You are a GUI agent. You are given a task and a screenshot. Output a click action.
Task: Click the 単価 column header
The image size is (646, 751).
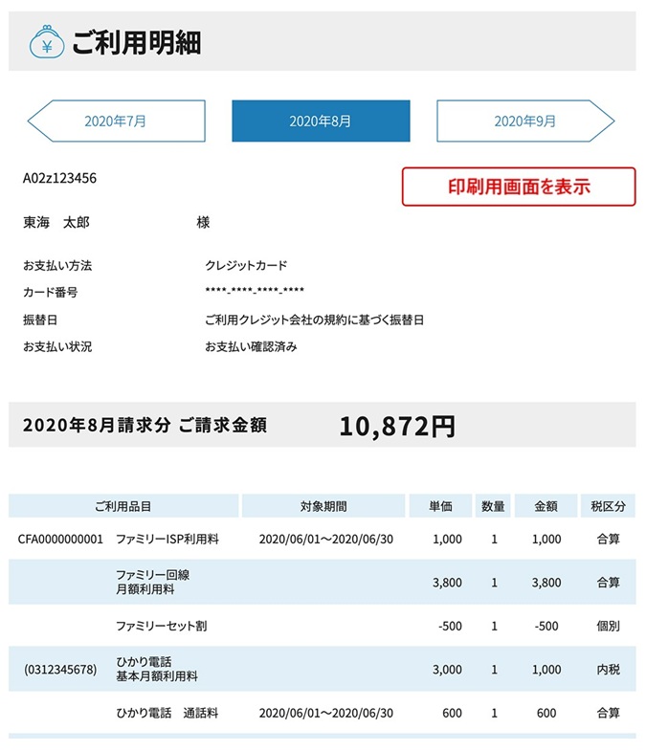[440, 506]
